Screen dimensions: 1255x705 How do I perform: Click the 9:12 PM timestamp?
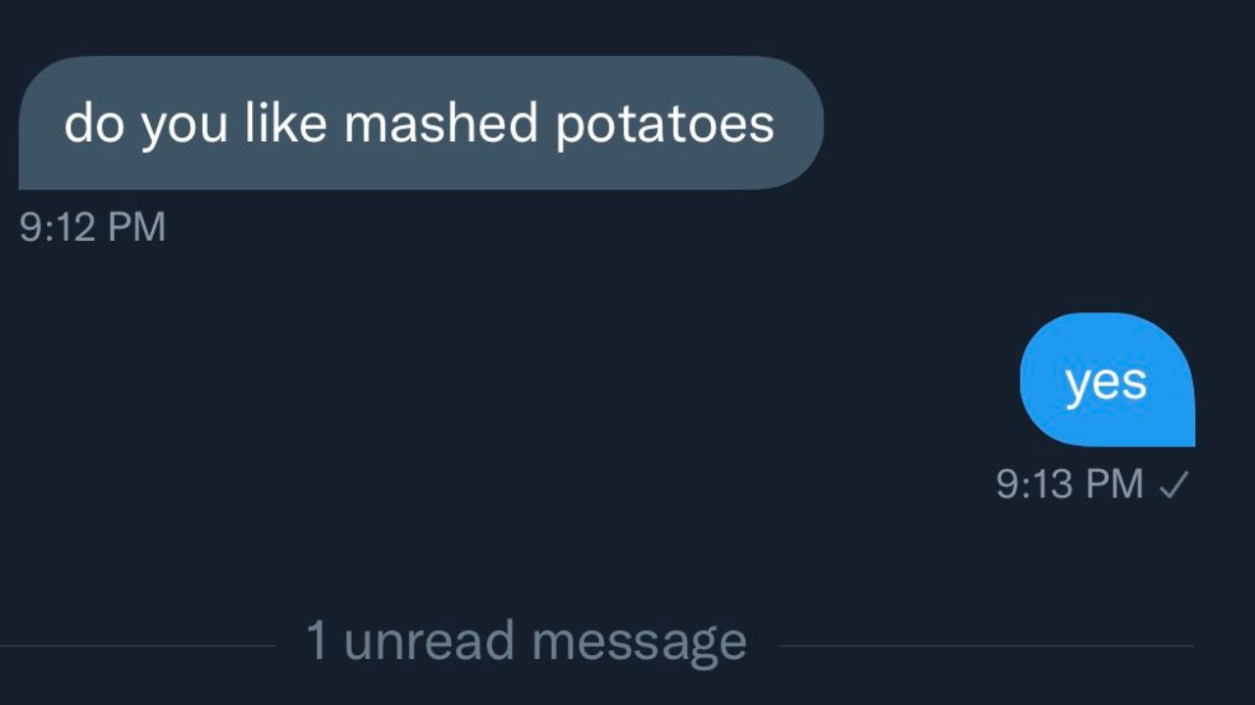[x=92, y=227]
